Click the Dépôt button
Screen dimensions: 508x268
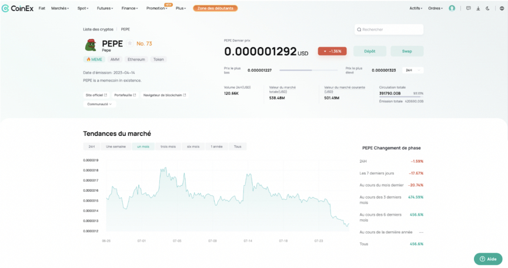tap(370, 51)
